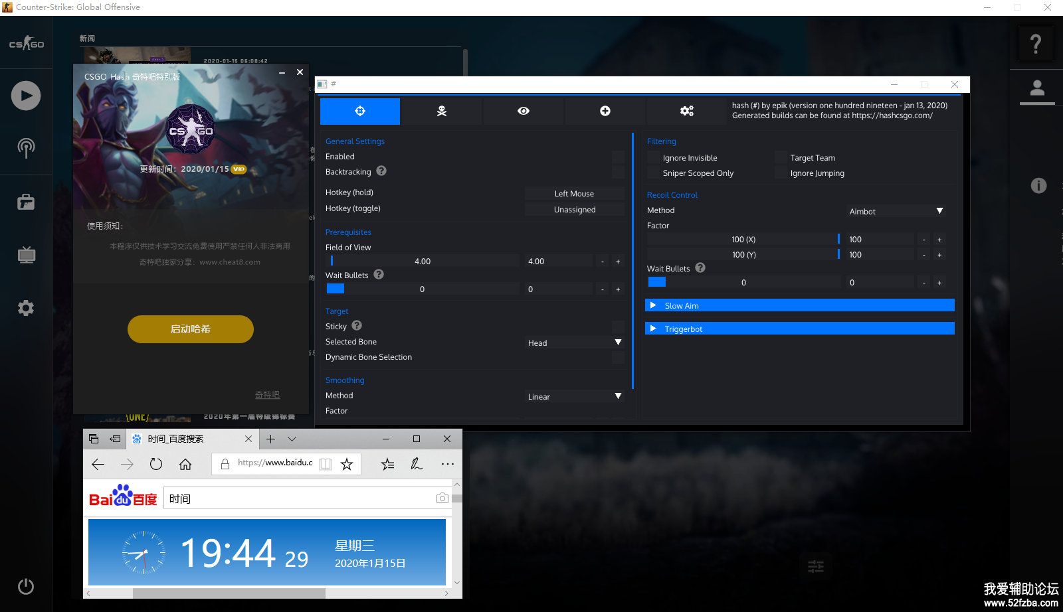Image resolution: width=1063 pixels, height=612 pixels.
Task: Click the power quit icon
Action: (x=26, y=587)
